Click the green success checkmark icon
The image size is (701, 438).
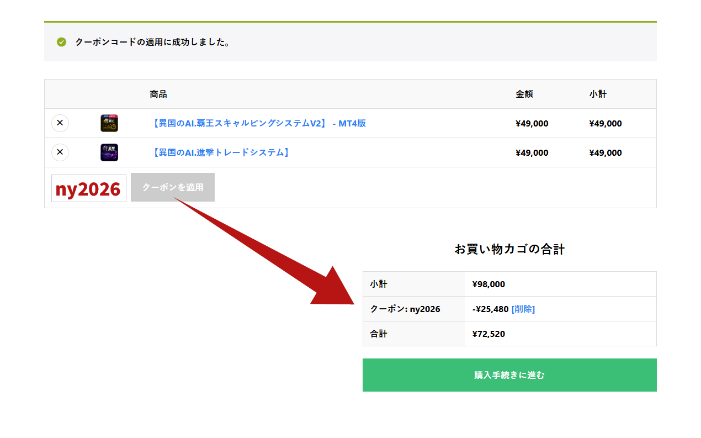pyautogui.click(x=62, y=42)
